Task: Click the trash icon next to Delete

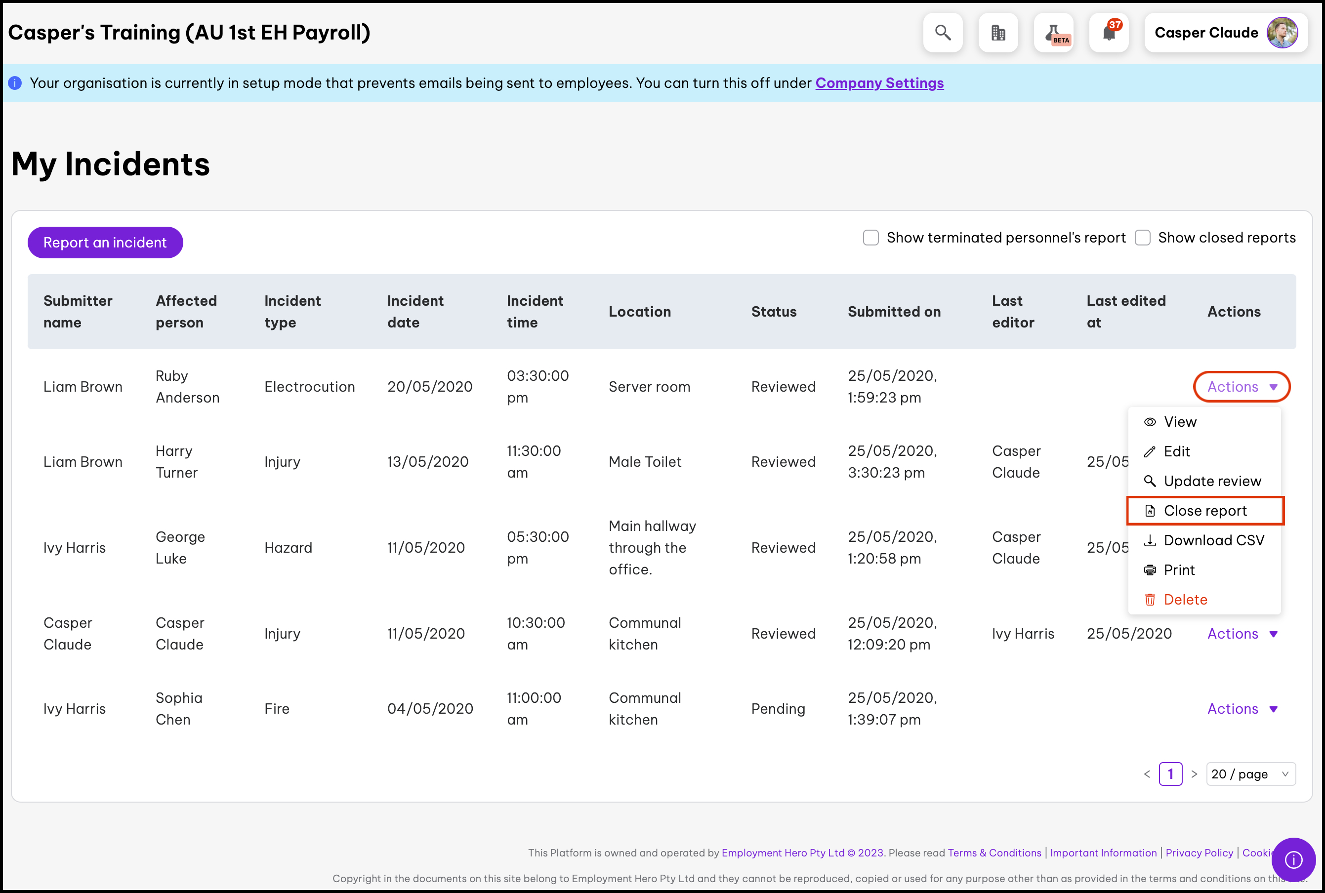Action: [1150, 600]
